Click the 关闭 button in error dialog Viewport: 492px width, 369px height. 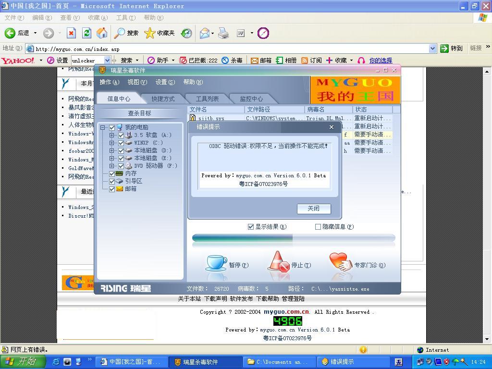[x=314, y=209]
